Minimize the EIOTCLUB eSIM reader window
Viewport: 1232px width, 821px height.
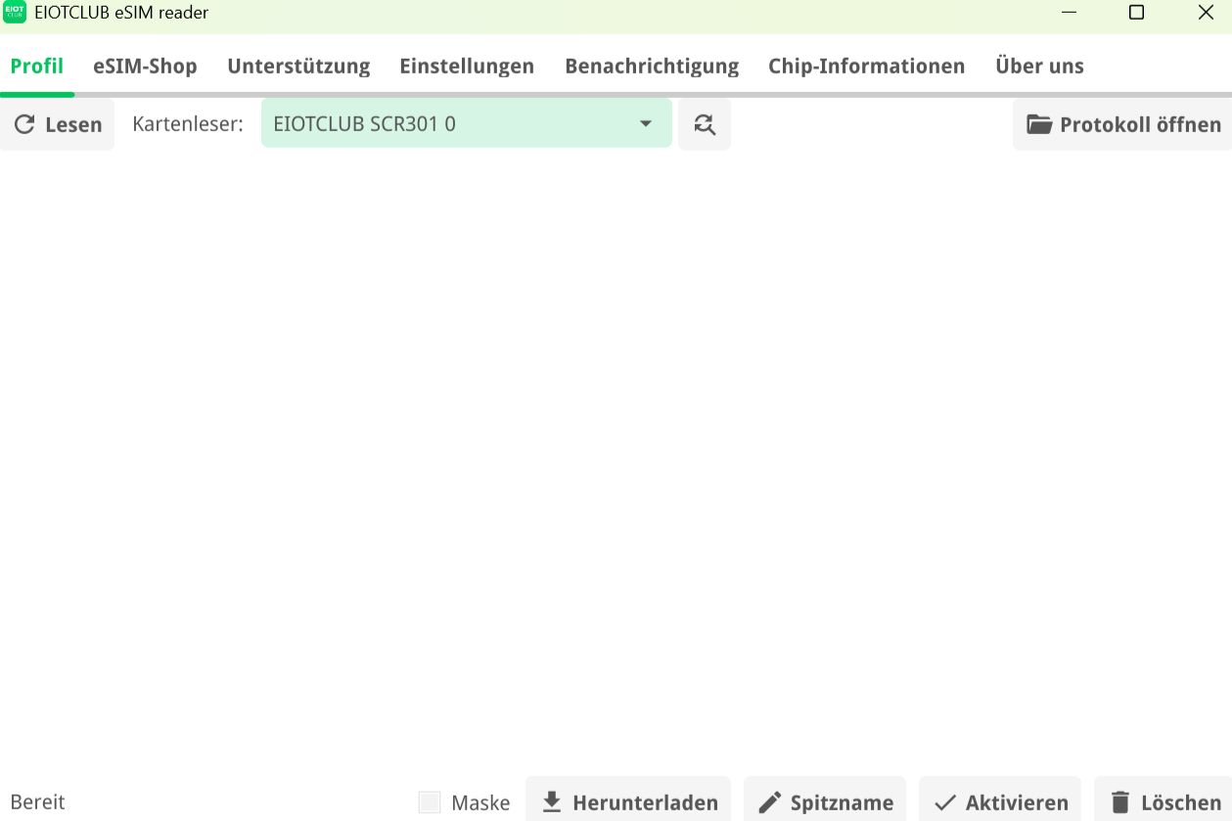[x=1069, y=13]
